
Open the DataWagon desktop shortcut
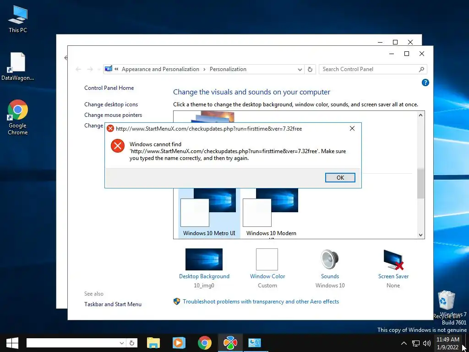click(17, 66)
